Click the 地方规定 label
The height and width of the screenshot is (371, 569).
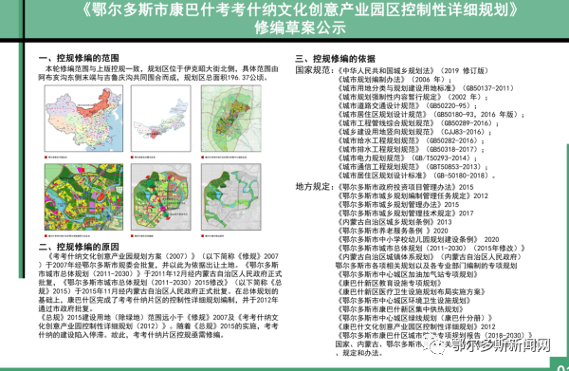(x=314, y=187)
